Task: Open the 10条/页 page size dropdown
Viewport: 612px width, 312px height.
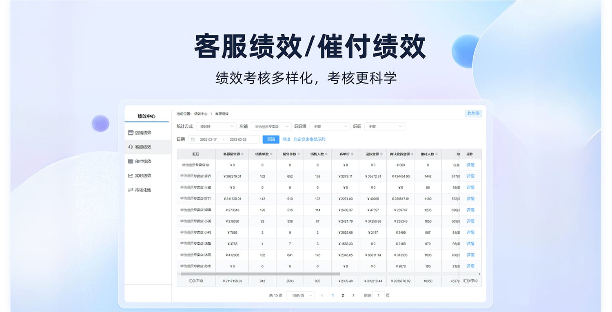Action: pos(300,295)
